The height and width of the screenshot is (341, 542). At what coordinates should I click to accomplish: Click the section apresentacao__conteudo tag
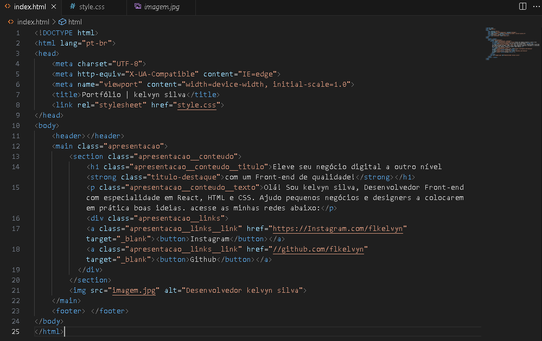156,157
